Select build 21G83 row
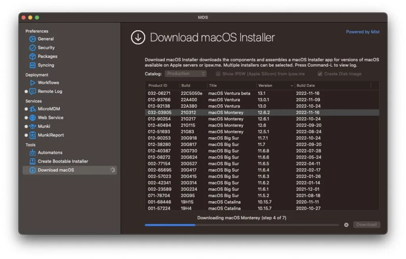 [x=262, y=132]
